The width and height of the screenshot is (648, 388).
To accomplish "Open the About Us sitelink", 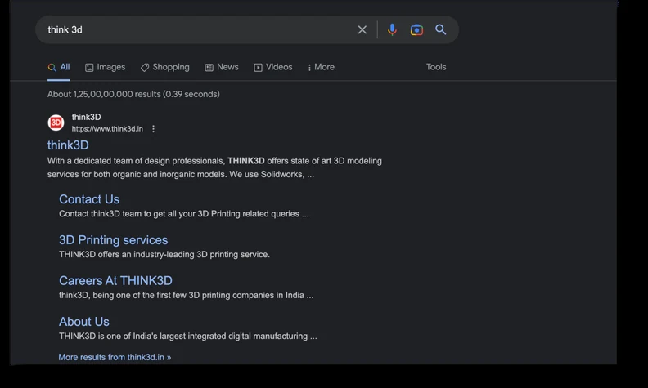I will tap(84, 322).
